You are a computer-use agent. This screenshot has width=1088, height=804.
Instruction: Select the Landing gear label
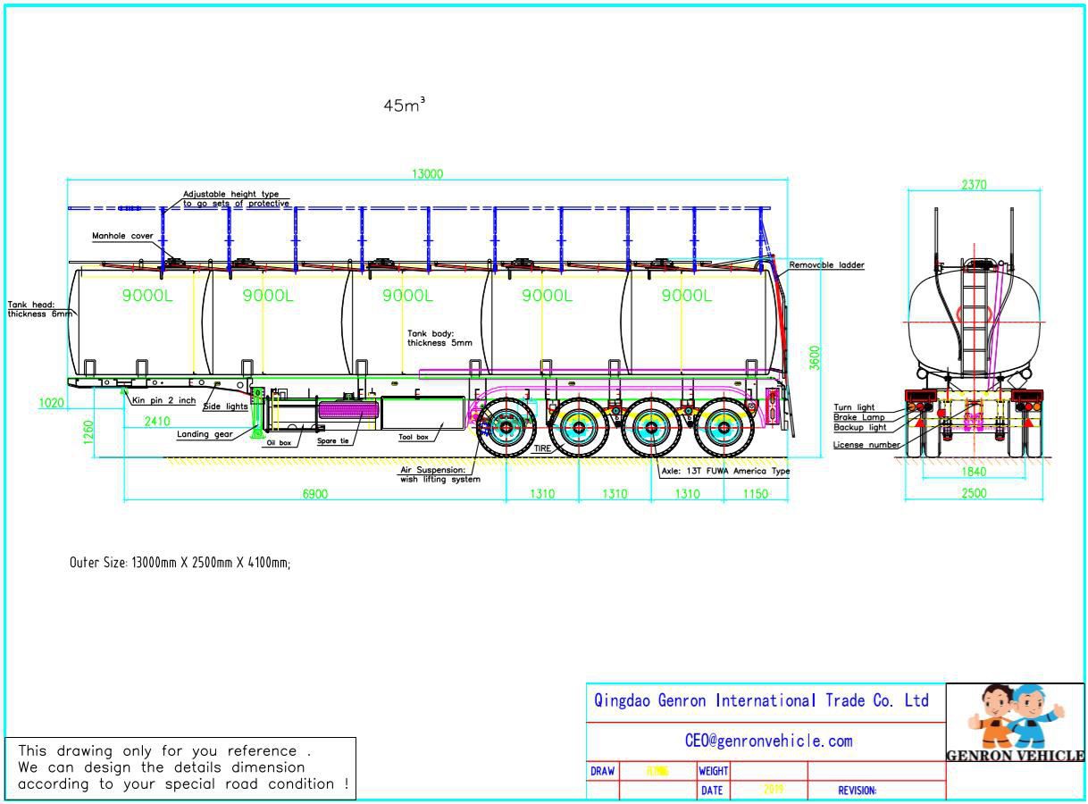tap(205, 435)
